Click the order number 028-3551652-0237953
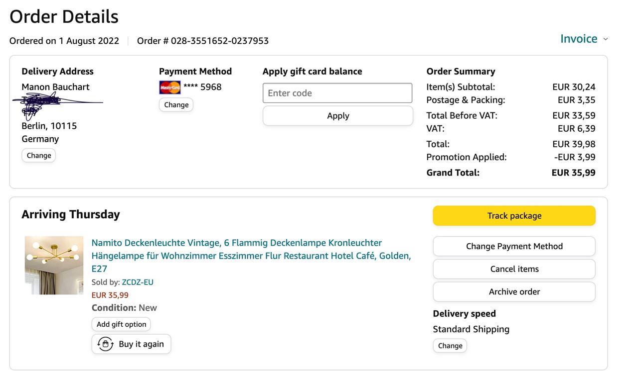The image size is (638, 371). click(x=219, y=41)
